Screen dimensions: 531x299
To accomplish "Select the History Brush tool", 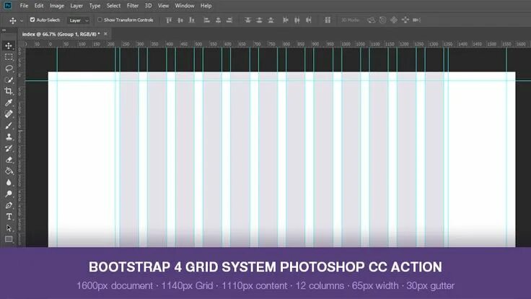I will (9, 149).
